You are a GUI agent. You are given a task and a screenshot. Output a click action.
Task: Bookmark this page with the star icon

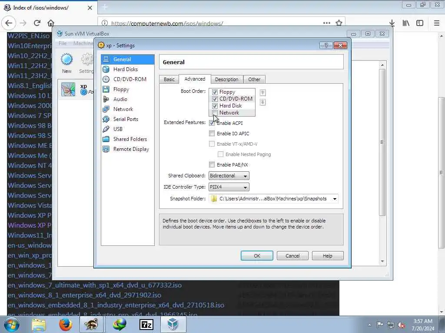339,23
